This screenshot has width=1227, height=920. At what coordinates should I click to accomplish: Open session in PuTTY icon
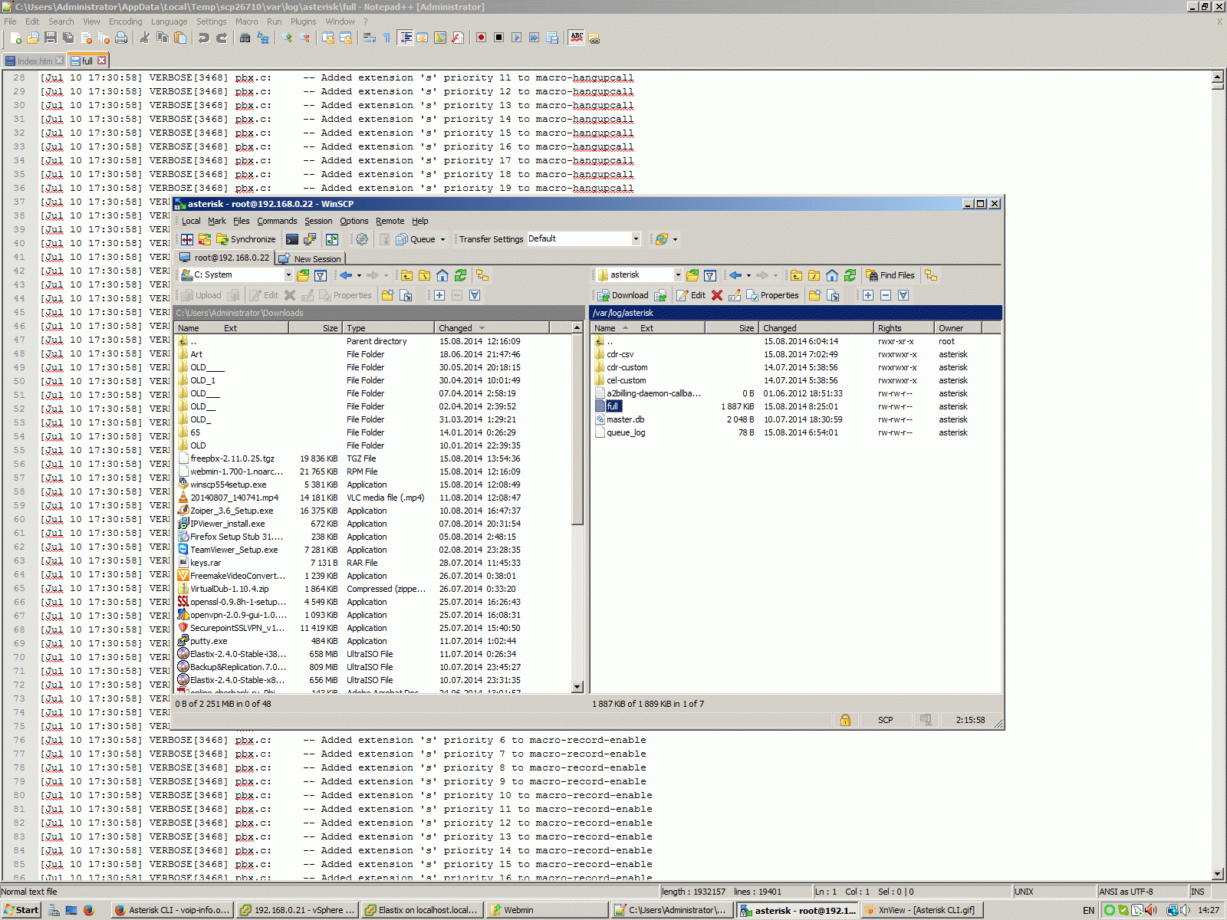tap(310, 239)
